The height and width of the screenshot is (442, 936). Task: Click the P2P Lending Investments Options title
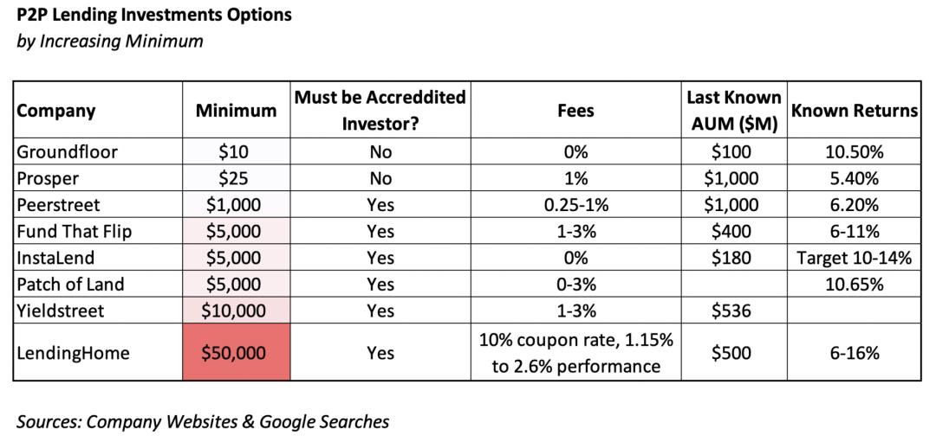click(x=154, y=15)
